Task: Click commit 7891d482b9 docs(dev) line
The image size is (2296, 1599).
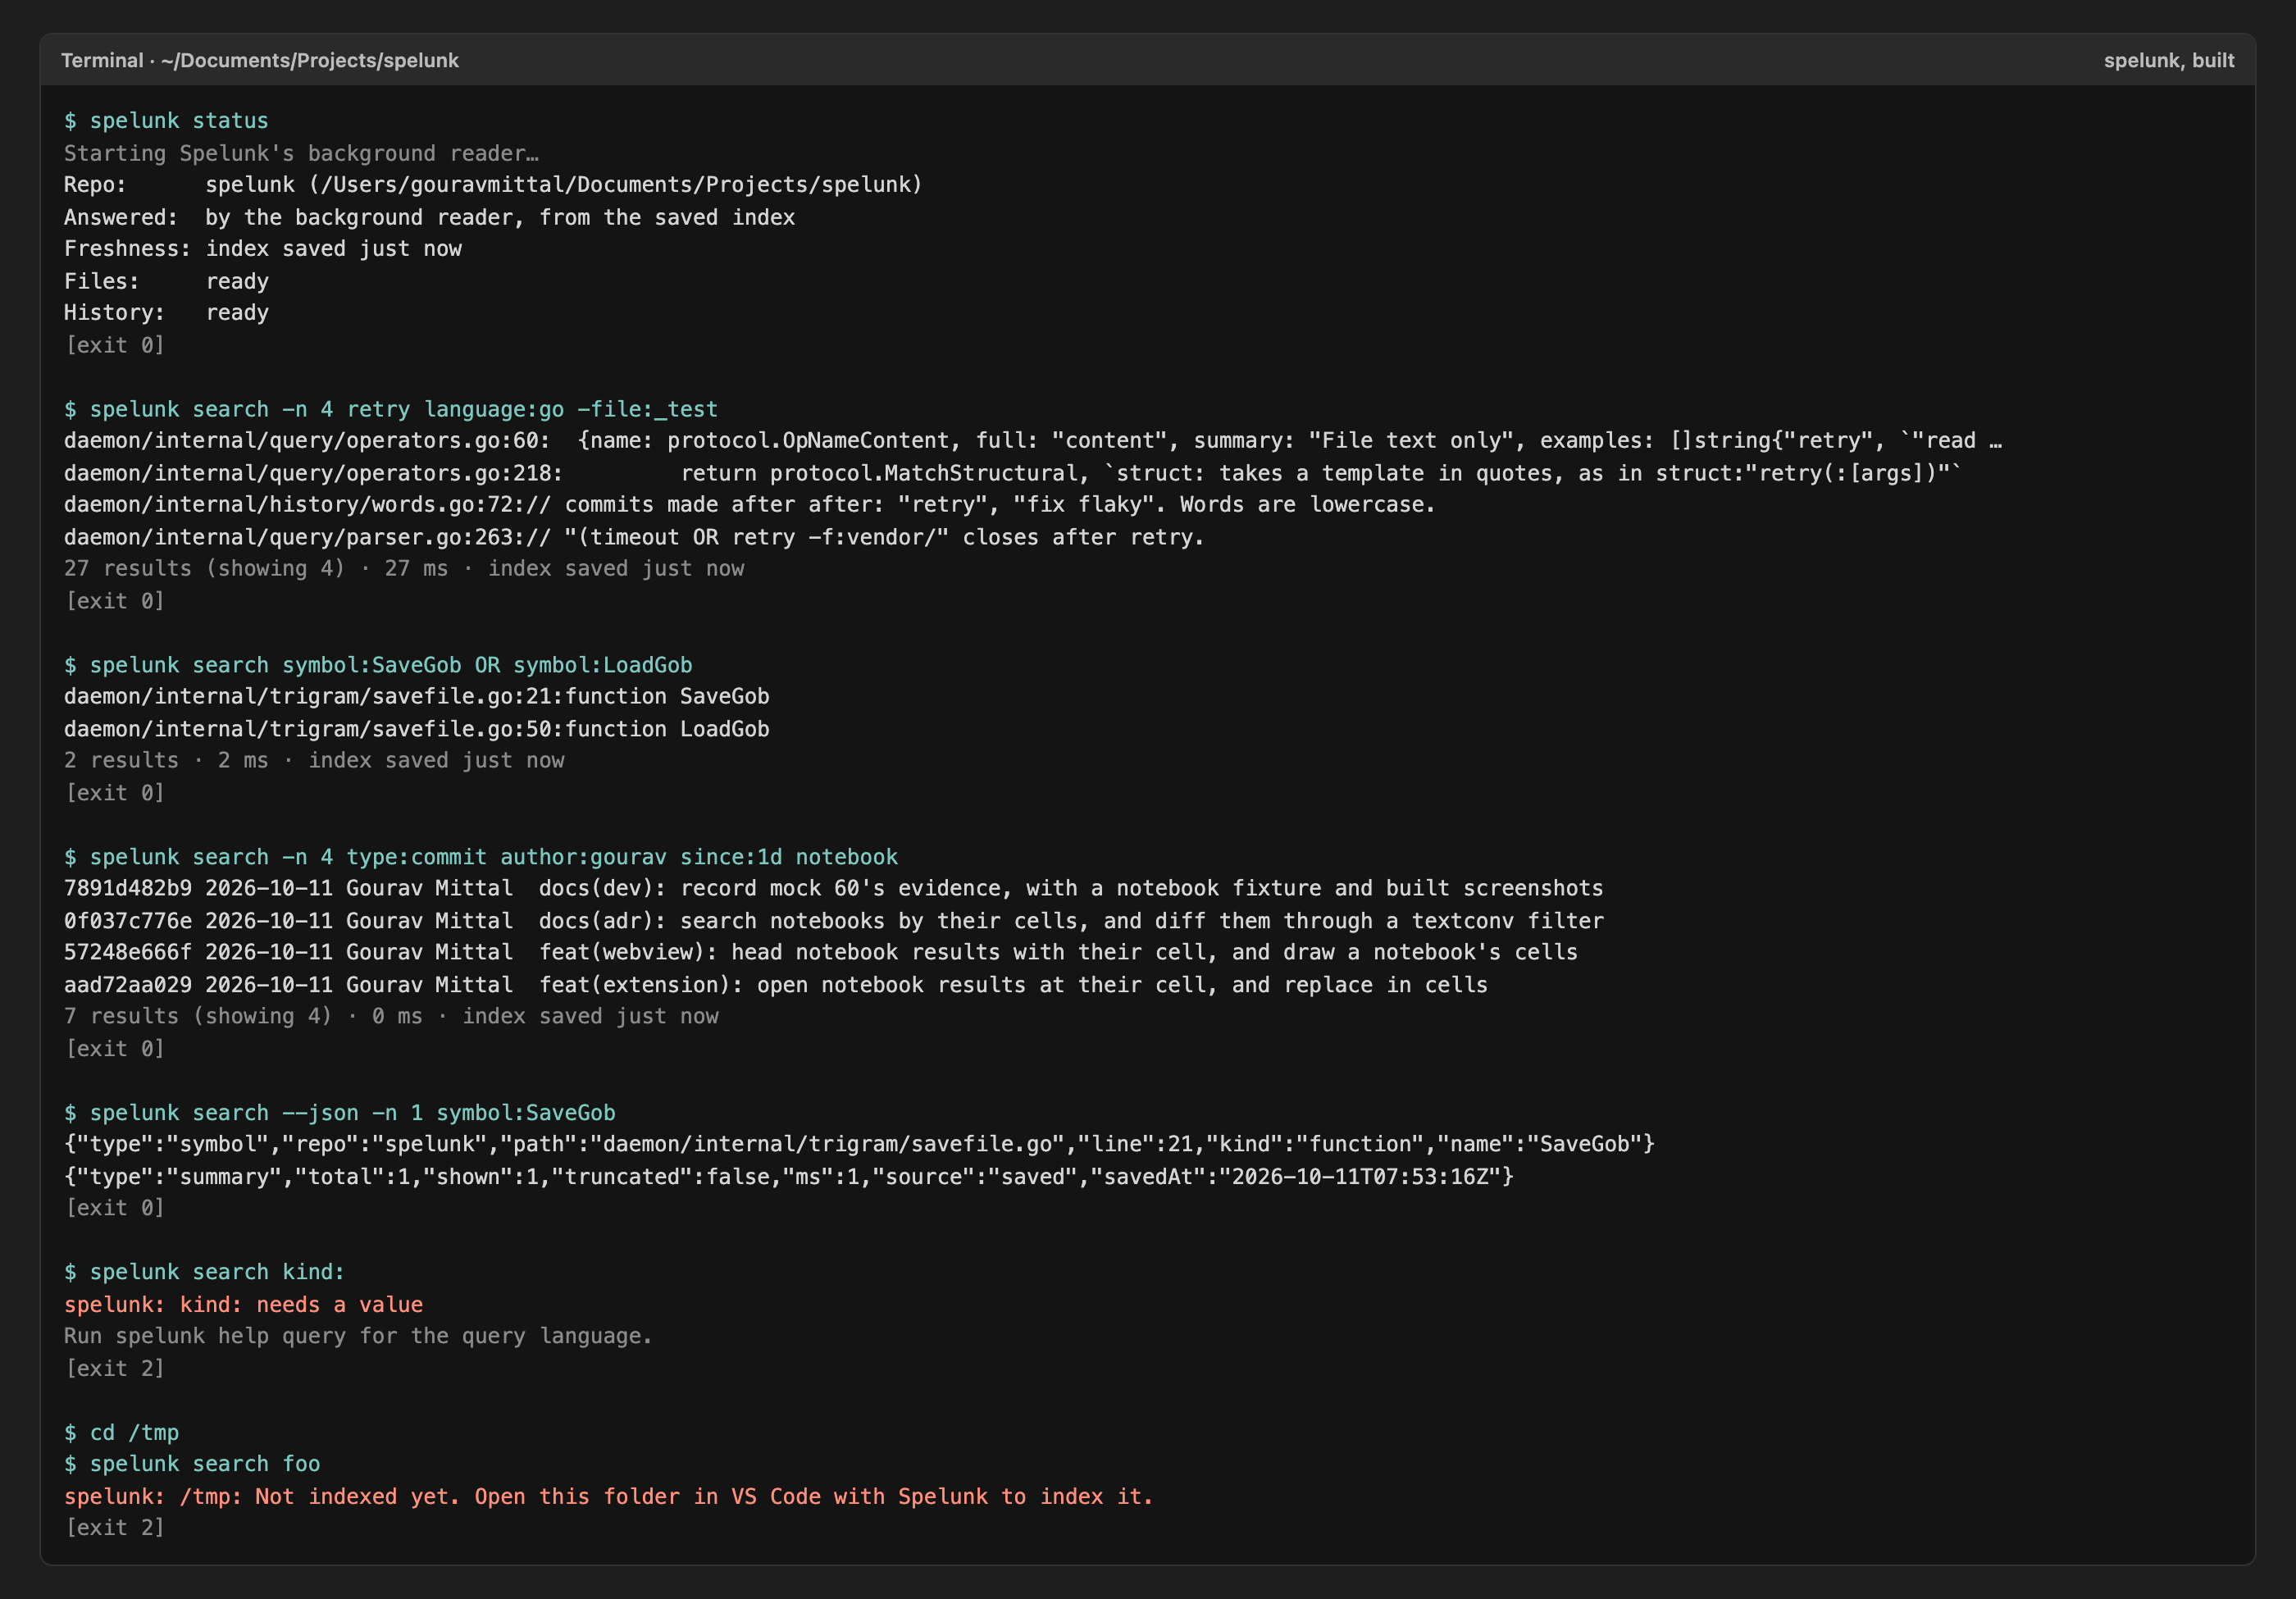Action: (834, 889)
